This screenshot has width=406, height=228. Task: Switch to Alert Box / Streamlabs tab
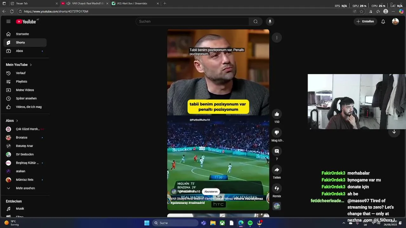pyautogui.click(x=135, y=3)
